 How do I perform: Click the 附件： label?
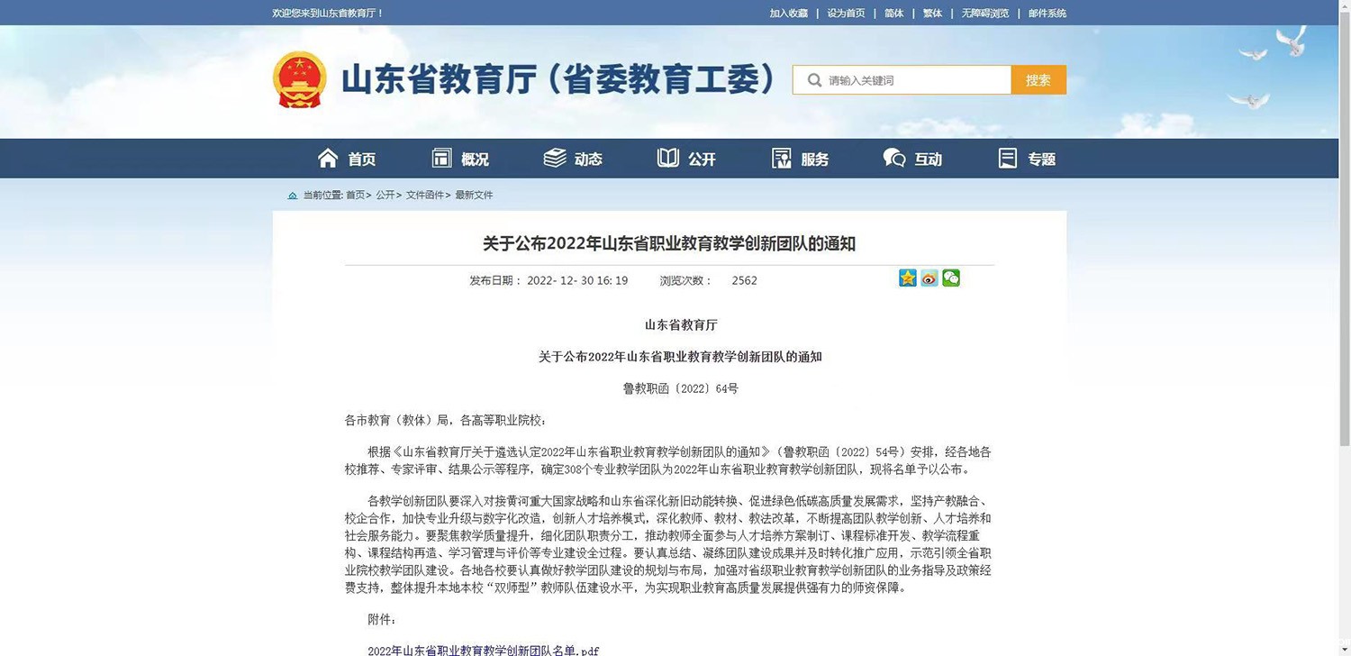point(382,620)
